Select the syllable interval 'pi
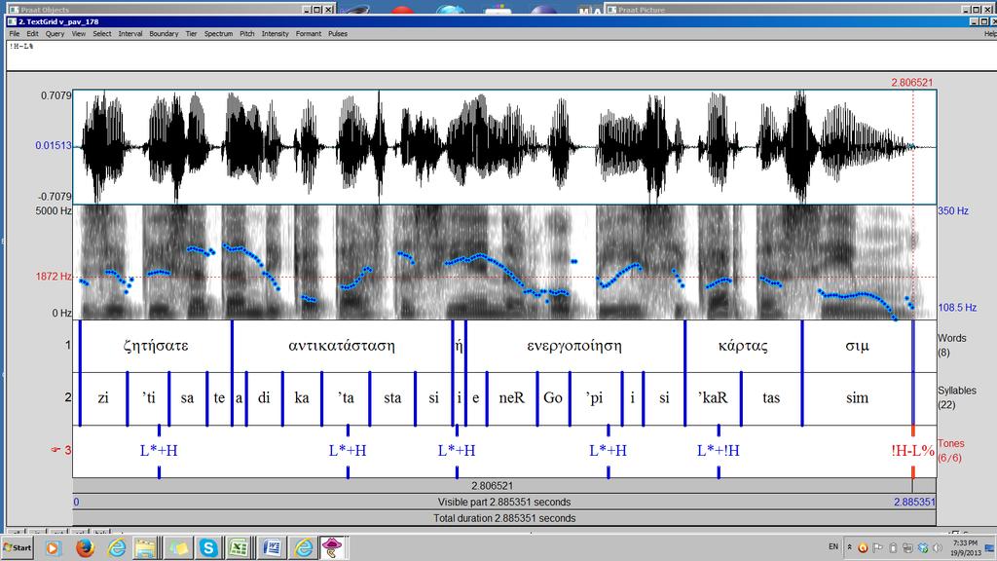 pyautogui.click(x=595, y=398)
